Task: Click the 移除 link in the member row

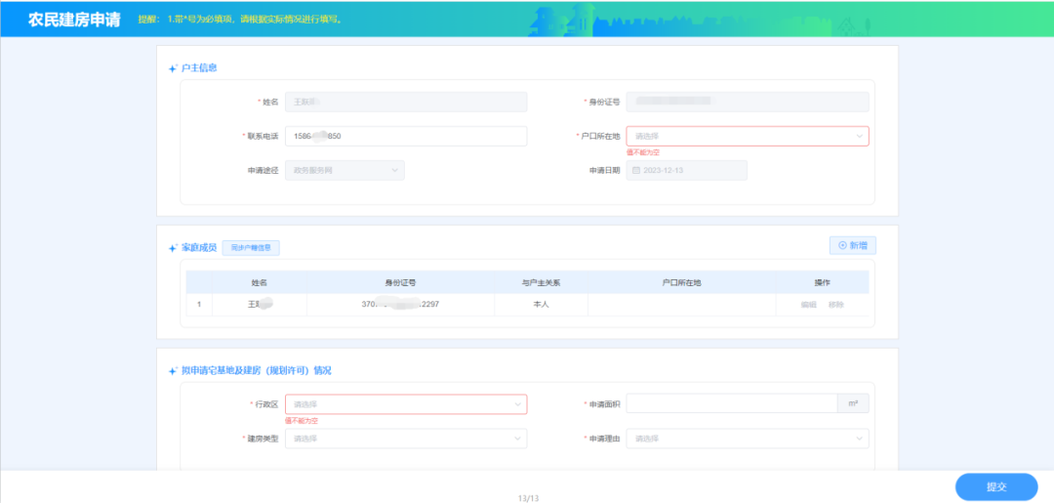Action: coord(836,305)
